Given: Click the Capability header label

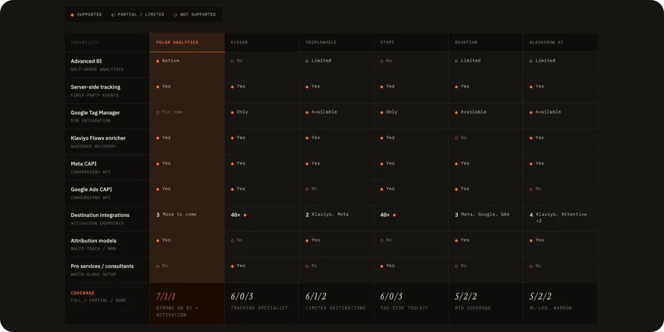Looking at the screenshot, I should (85, 43).
